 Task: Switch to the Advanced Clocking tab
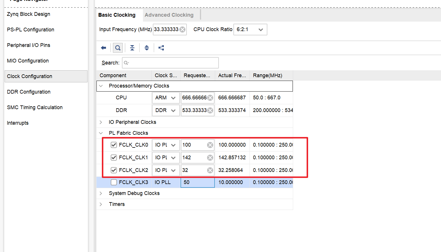(x=169, y=15)
